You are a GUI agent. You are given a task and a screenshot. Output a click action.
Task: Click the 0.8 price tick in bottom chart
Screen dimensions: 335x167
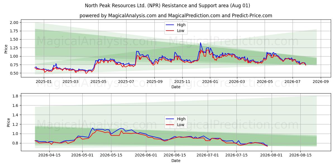point(16,143)
